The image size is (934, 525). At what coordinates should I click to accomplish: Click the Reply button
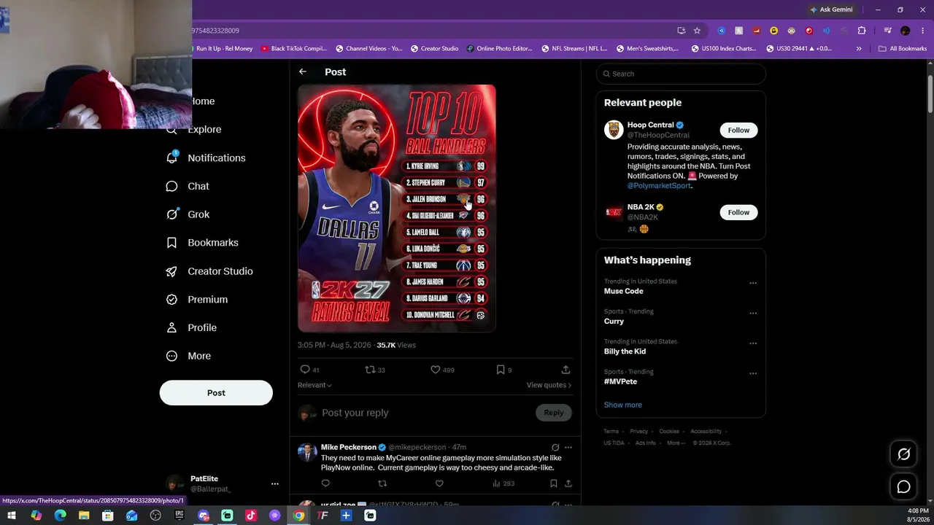554,413
